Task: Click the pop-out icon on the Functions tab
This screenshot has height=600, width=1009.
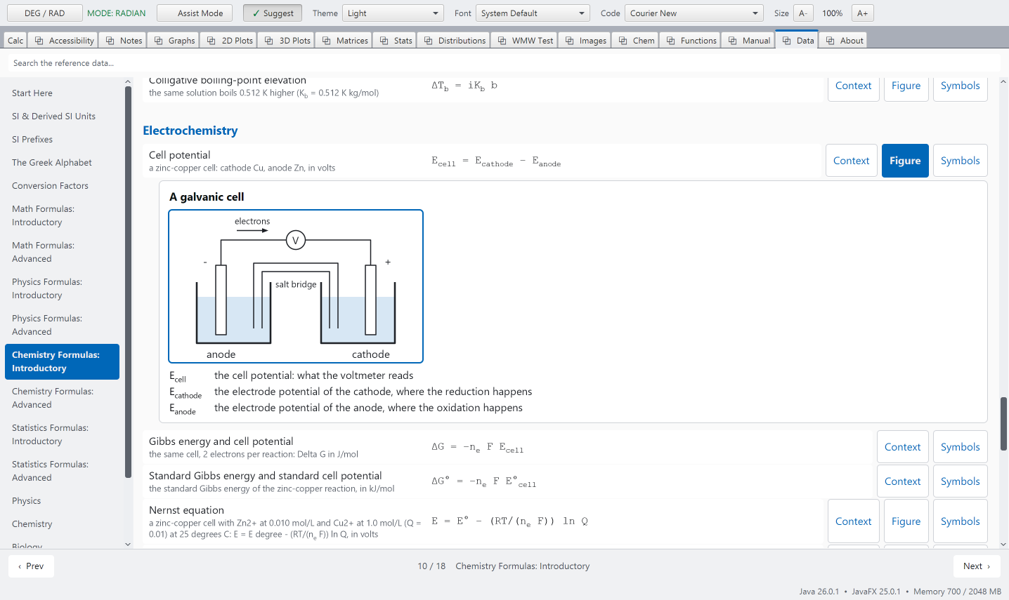Action: 671,41
